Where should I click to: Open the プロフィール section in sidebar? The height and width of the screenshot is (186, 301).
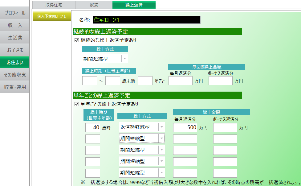(x=15, y=13)
